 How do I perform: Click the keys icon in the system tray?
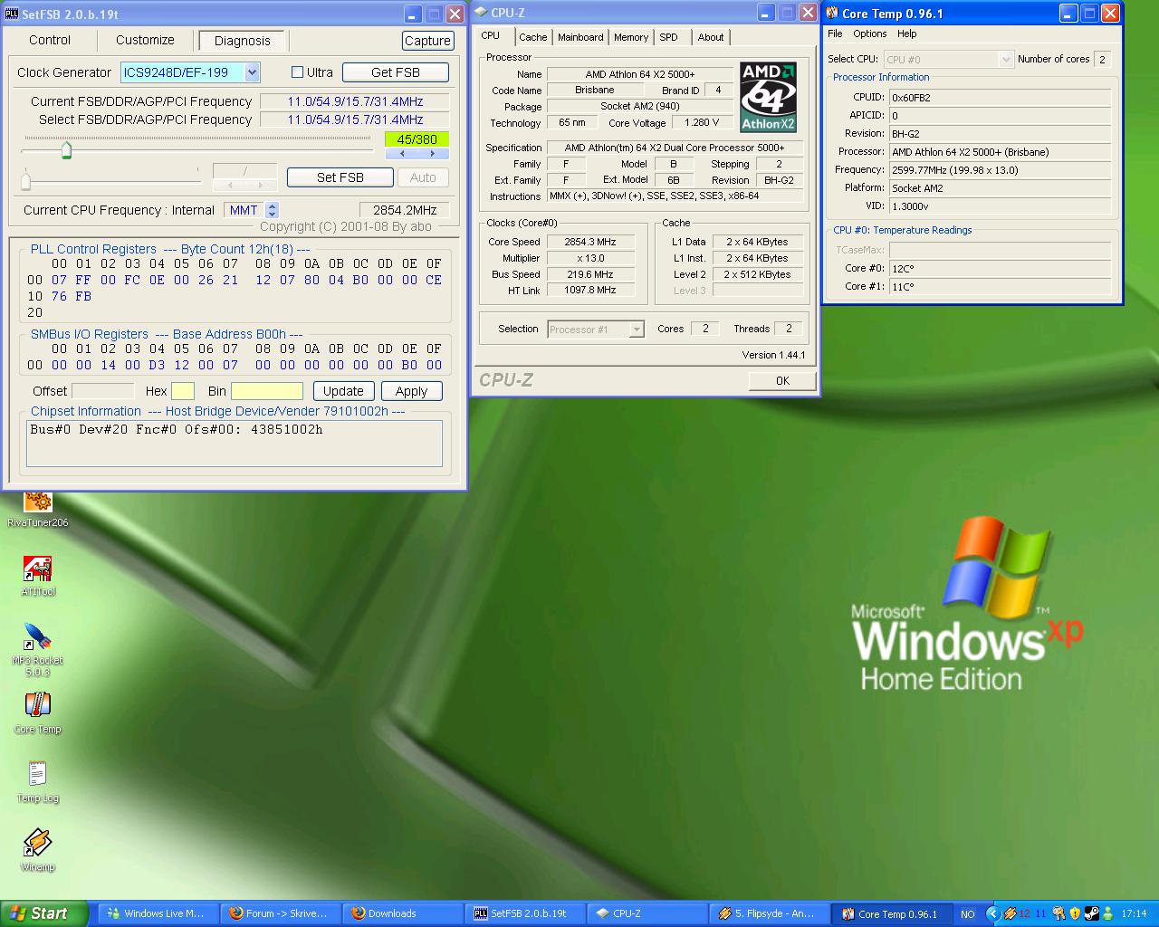click(x=1059, y=913)
